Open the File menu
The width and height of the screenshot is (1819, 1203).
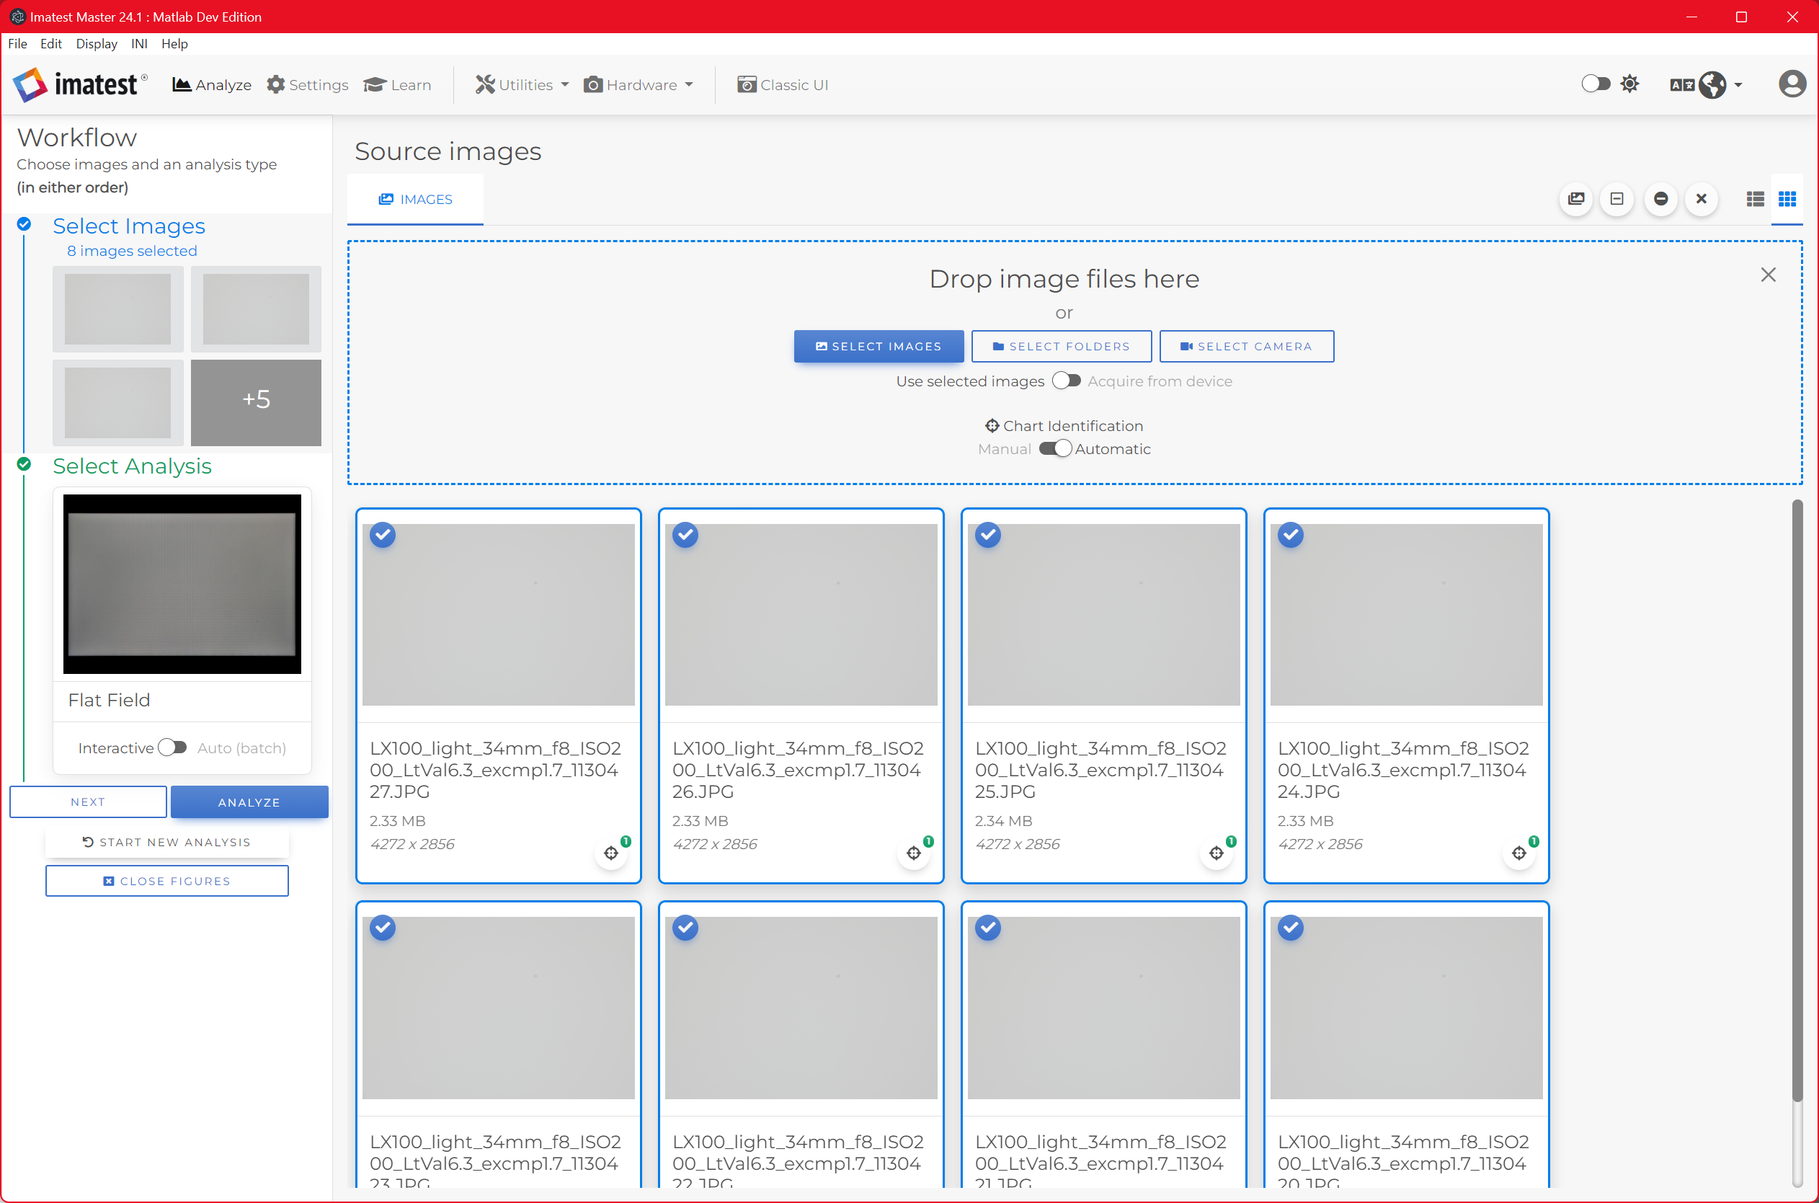coord(17,44)
